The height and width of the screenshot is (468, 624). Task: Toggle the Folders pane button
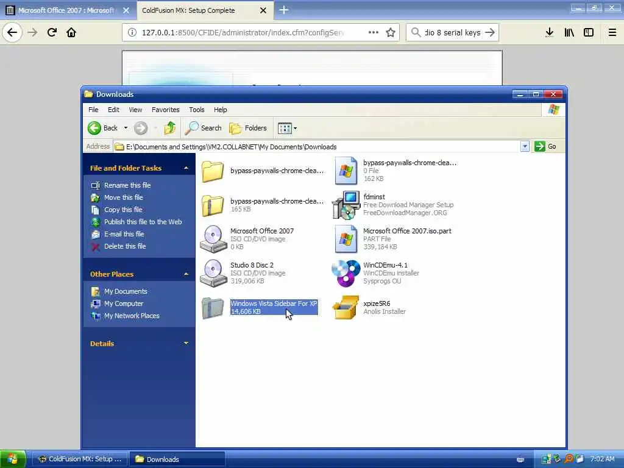tap(248, 128)
